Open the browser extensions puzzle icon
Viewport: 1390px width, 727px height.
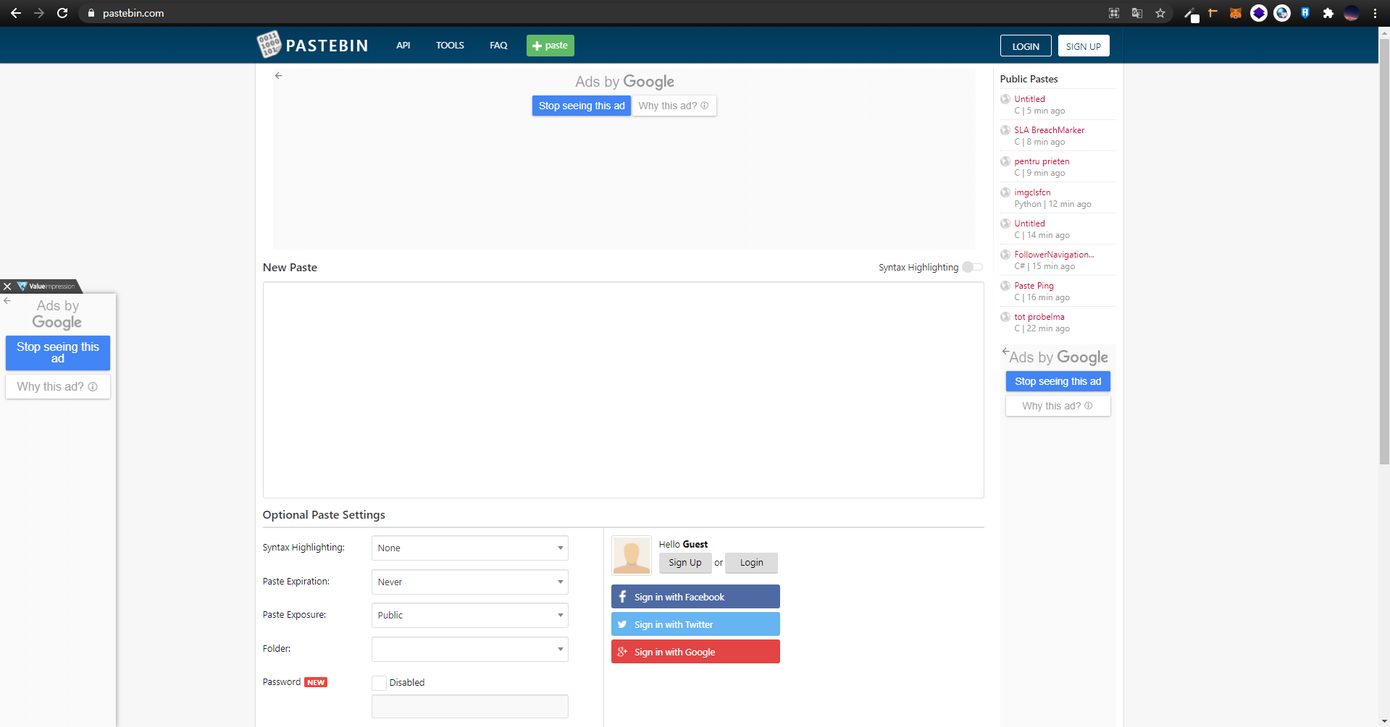tap(1328, 13)
